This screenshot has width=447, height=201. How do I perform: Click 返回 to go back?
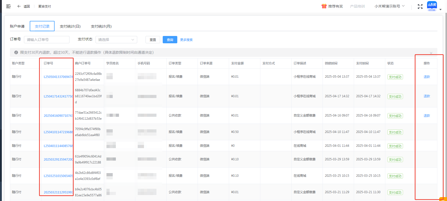click(x=27, y=6)
